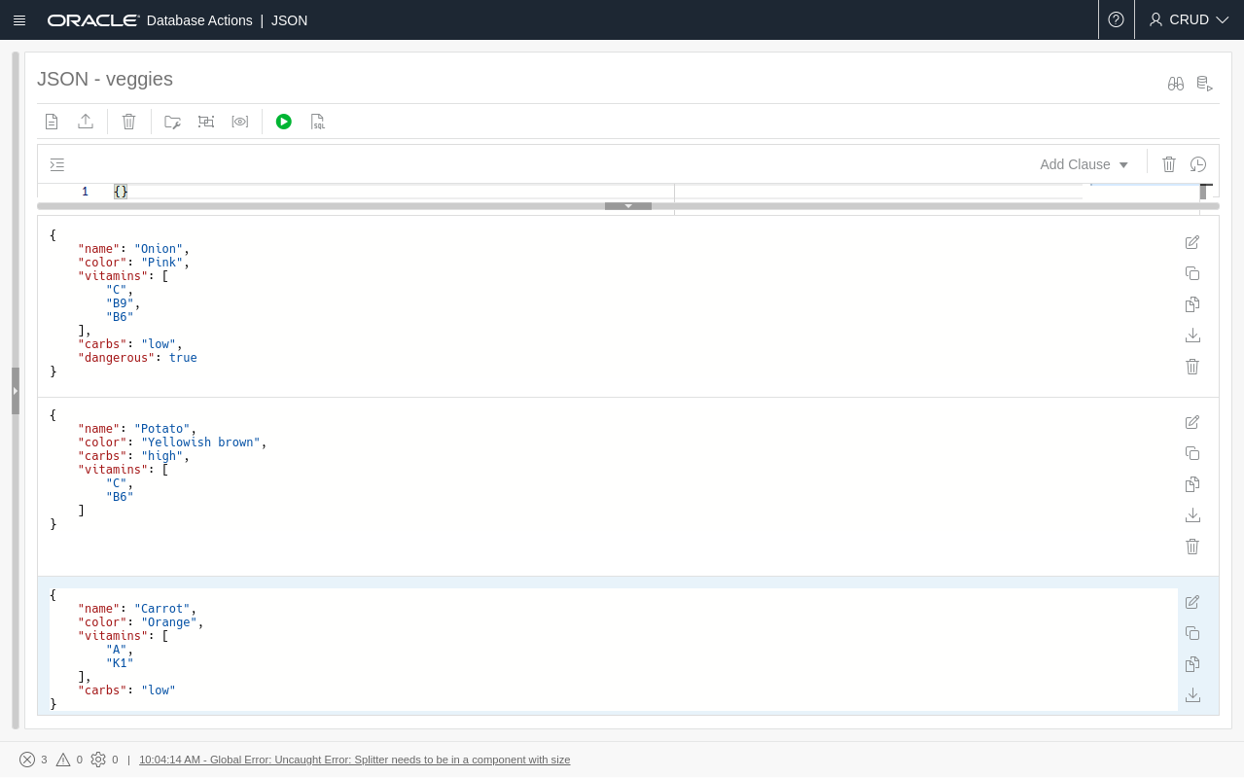Clear the query editor with trash icon
1244x778 pixels.
click(x=1169, y=164)
